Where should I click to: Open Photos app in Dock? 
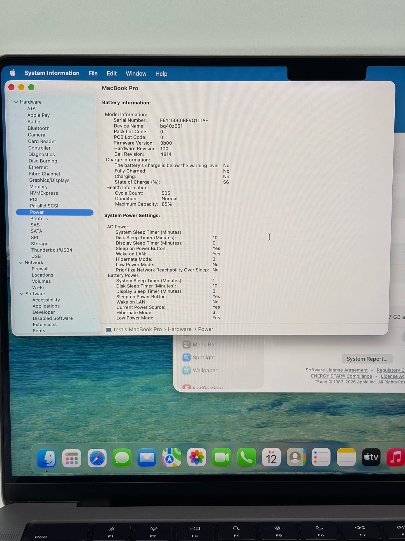tap(197, 457)
